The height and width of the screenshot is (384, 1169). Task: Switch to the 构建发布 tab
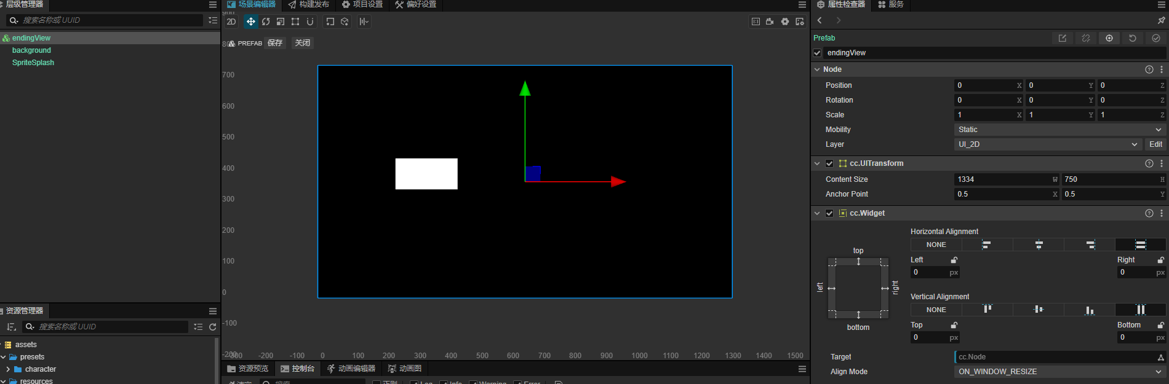[309, 5]
